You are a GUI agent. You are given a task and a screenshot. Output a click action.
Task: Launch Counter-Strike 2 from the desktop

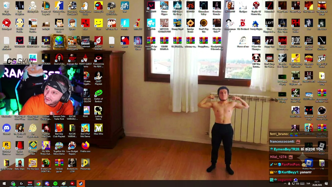click(59, 8)
